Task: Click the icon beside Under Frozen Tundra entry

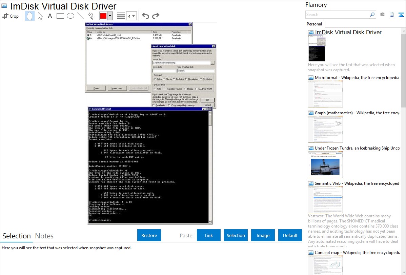Action: (311, 148)
